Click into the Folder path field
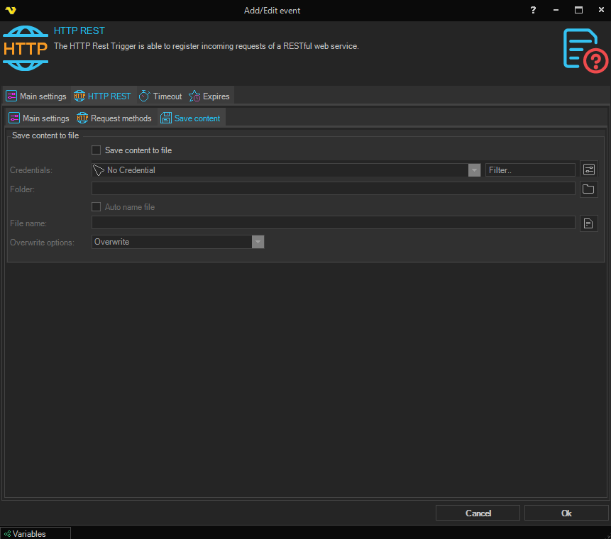611x539 pixels. [333, 189]
